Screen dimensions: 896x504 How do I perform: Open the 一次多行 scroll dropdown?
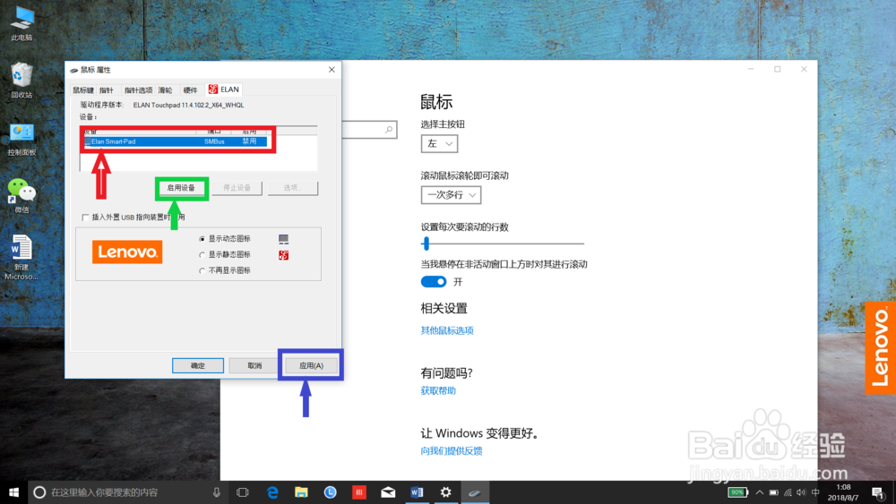coord(451,194)
